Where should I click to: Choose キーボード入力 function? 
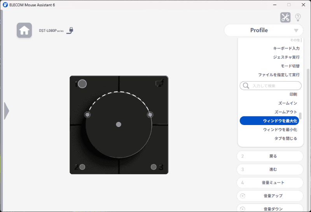coord(286,49)
